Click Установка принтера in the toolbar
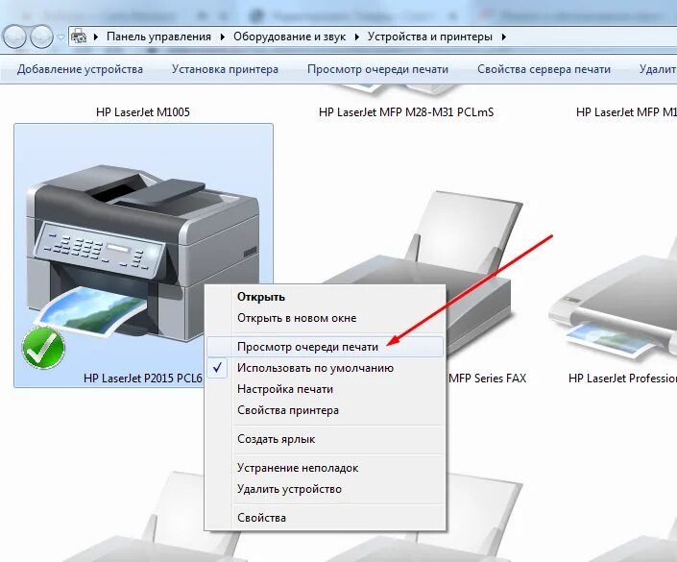The image size is (677, 562). pos(225,69)
